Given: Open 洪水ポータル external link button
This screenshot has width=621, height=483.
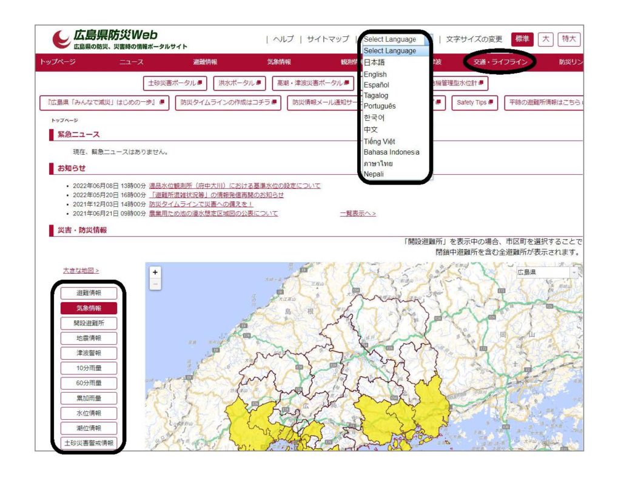Looking at the screenshot, I should (239, 83).
